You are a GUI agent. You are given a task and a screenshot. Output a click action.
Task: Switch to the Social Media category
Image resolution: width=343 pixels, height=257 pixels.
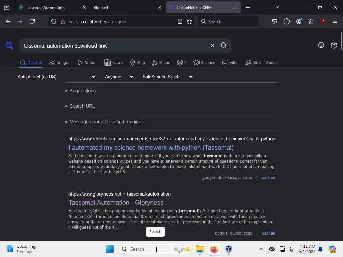[261, 63]
